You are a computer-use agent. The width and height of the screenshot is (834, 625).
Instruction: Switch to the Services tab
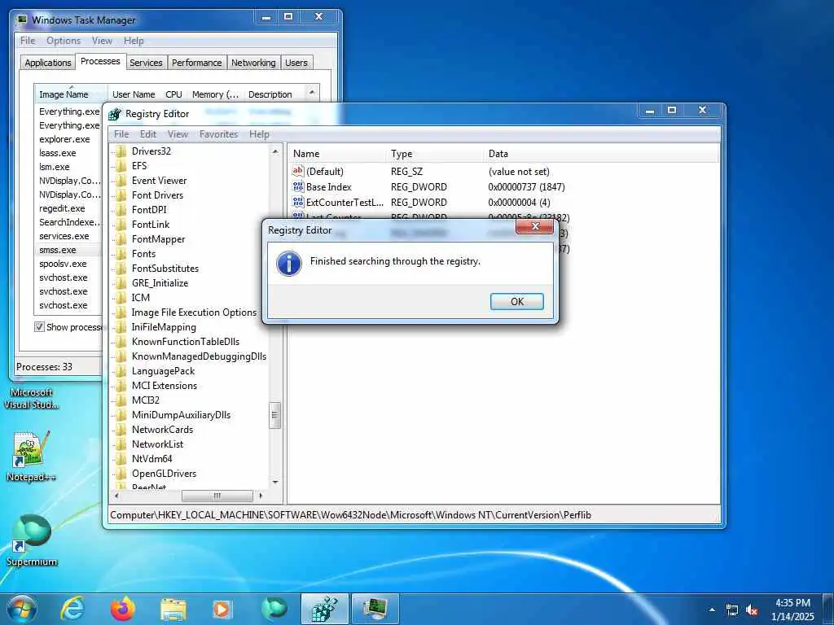(146, 62)
